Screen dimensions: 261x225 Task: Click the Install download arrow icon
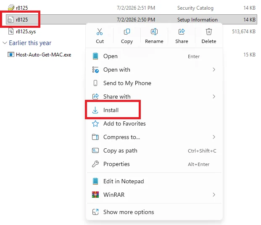click(x=95, y=110)
